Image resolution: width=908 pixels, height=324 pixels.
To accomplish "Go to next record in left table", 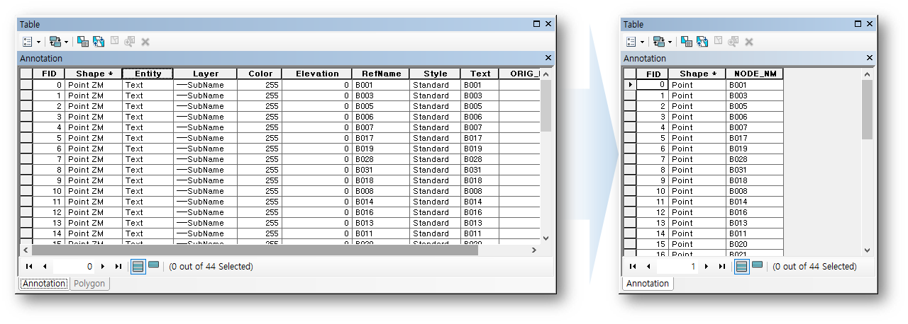I will (x=102, y=267).
